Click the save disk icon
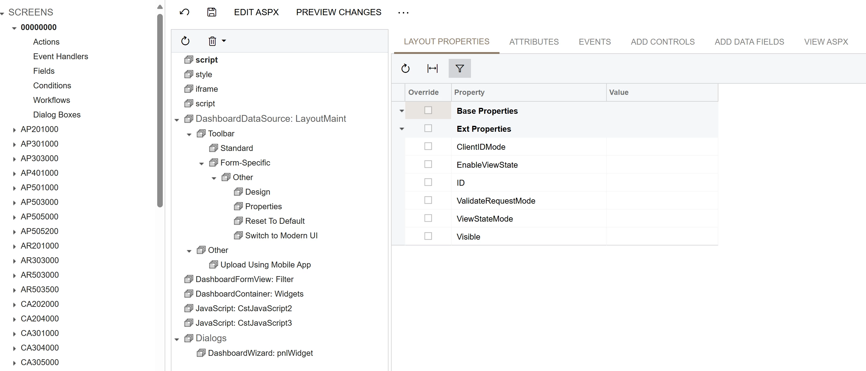Screen dimensions: 866x371 (x=211, y=12)
